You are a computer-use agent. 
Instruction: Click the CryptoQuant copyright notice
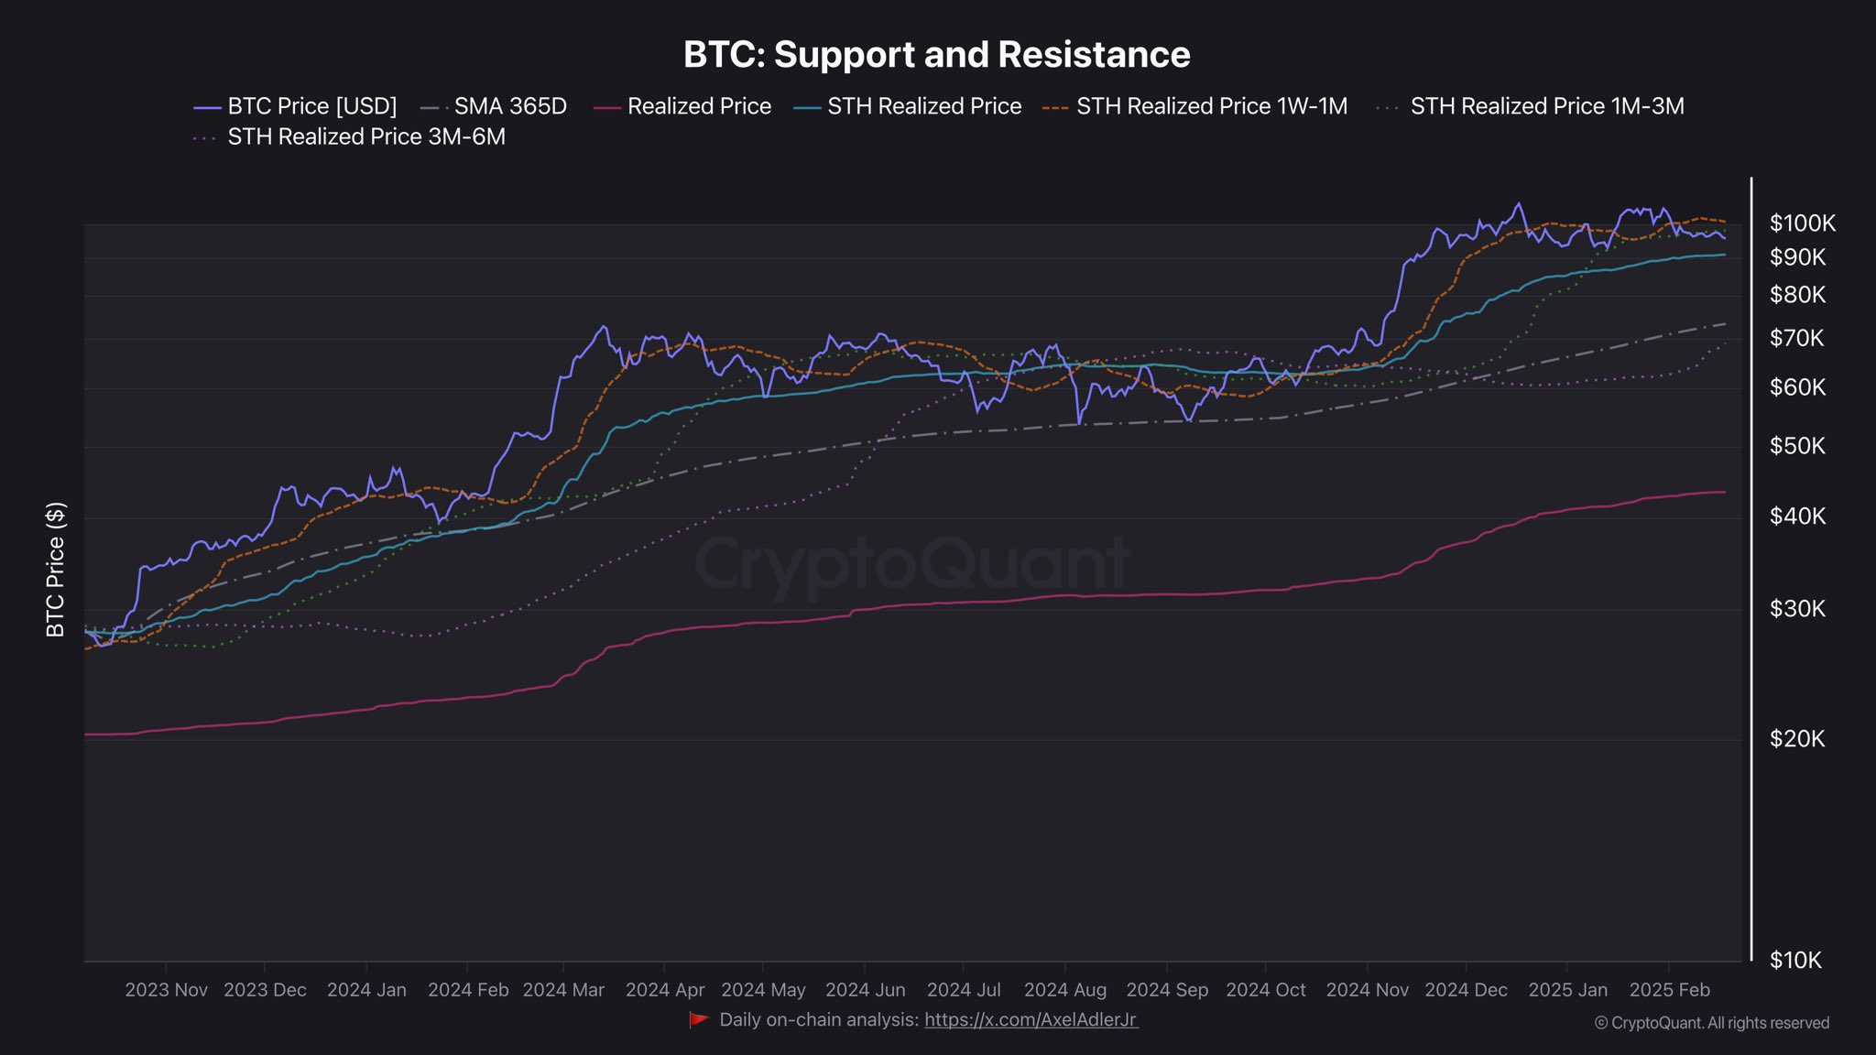(x=1711, y=1023)
